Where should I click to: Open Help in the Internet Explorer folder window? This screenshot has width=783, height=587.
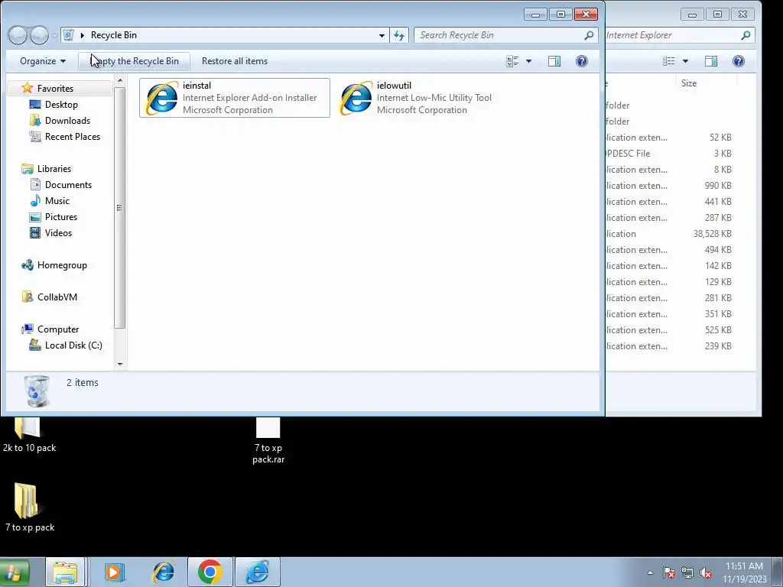pos(739,61)
